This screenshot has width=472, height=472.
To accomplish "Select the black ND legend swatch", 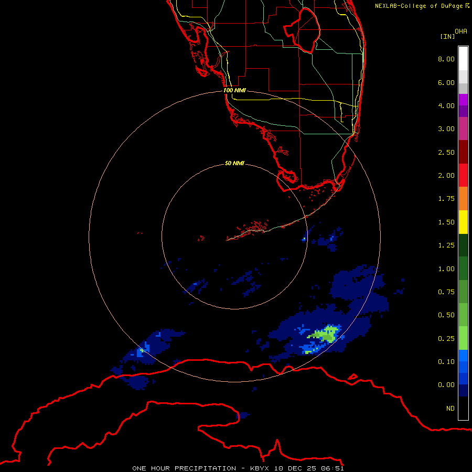I will [463, 408].
